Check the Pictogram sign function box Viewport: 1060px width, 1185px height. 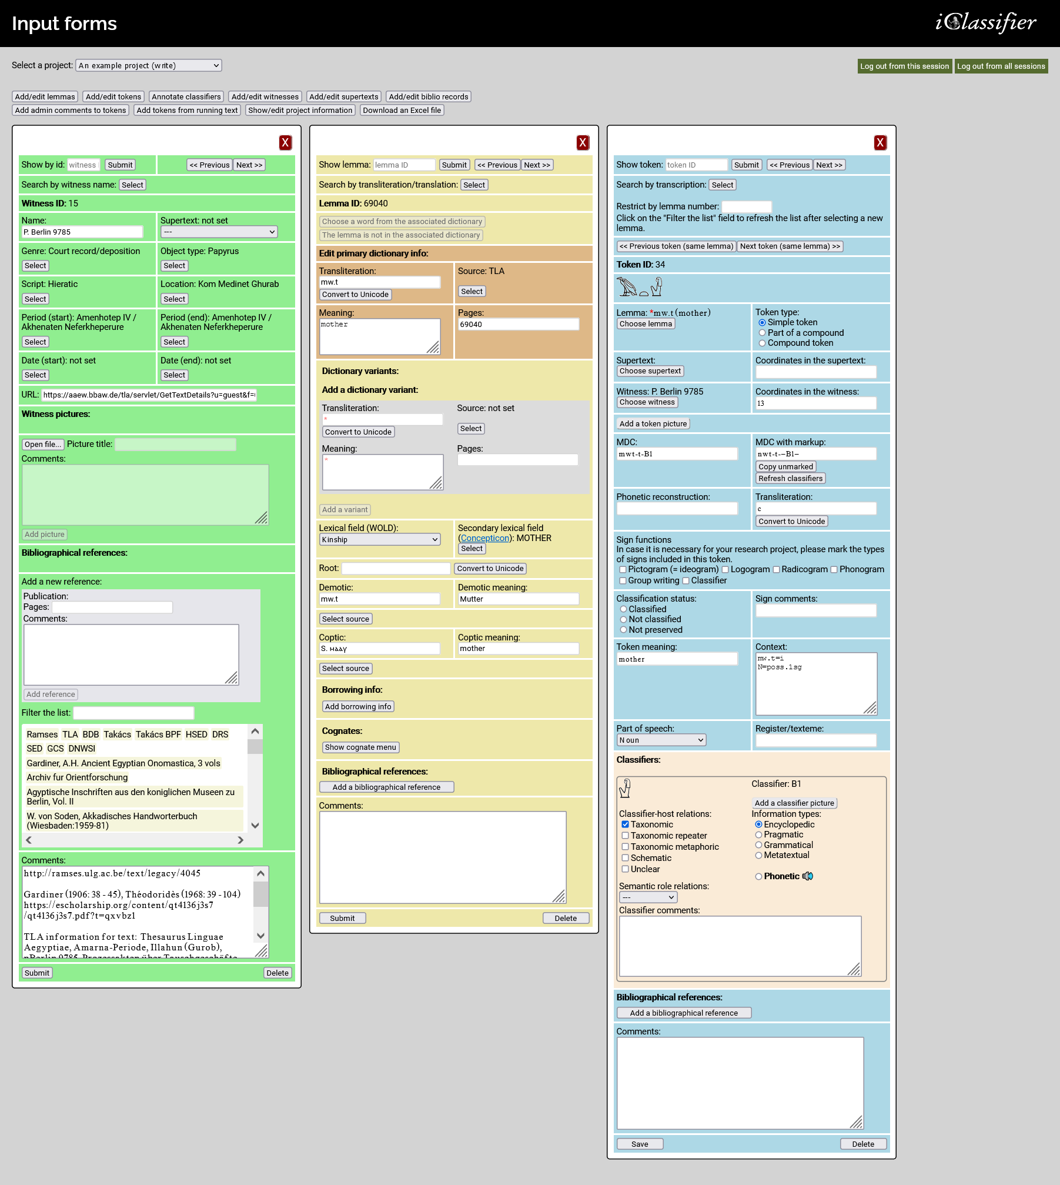(x=623, y=570)
